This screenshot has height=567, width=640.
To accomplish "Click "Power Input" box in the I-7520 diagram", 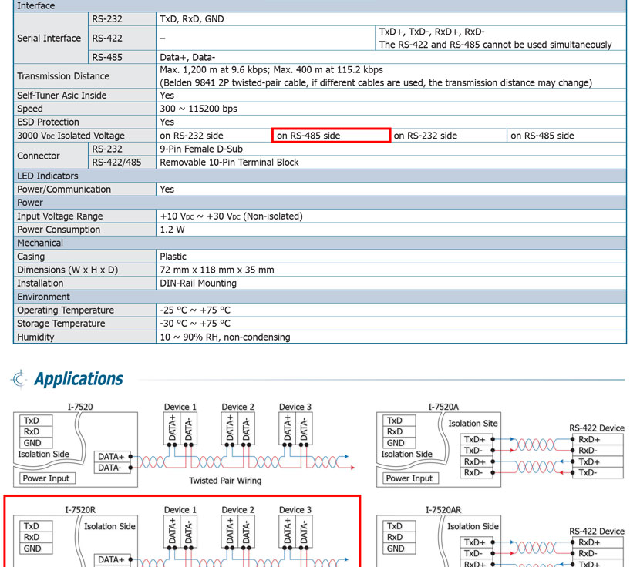I will coord(47,478).
